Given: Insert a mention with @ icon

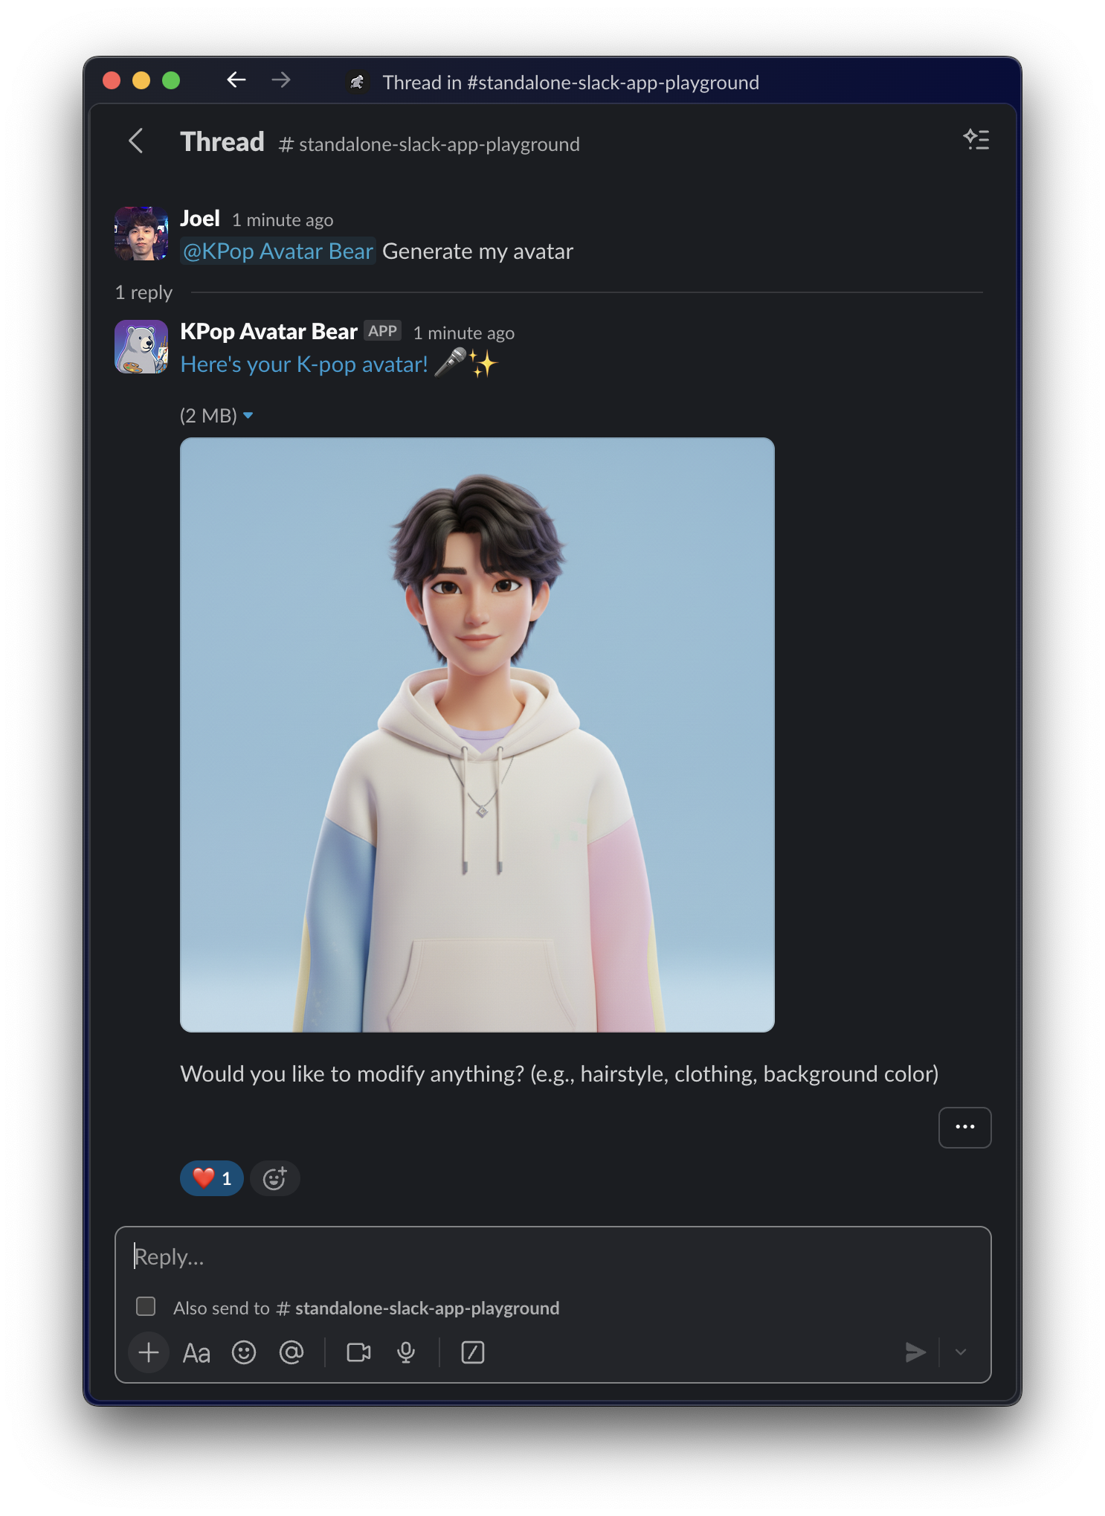Looking at the screenshot, I should (x=291, y=1352).
